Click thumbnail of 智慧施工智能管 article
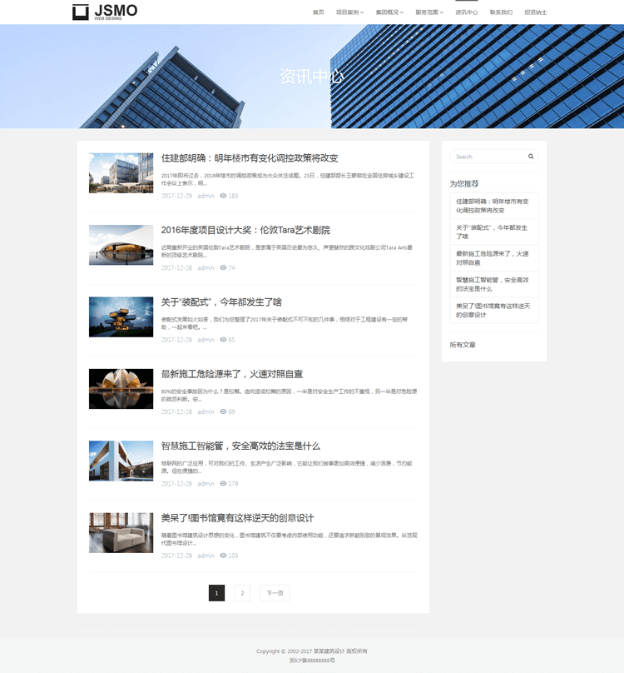 [x=121, y=461]
